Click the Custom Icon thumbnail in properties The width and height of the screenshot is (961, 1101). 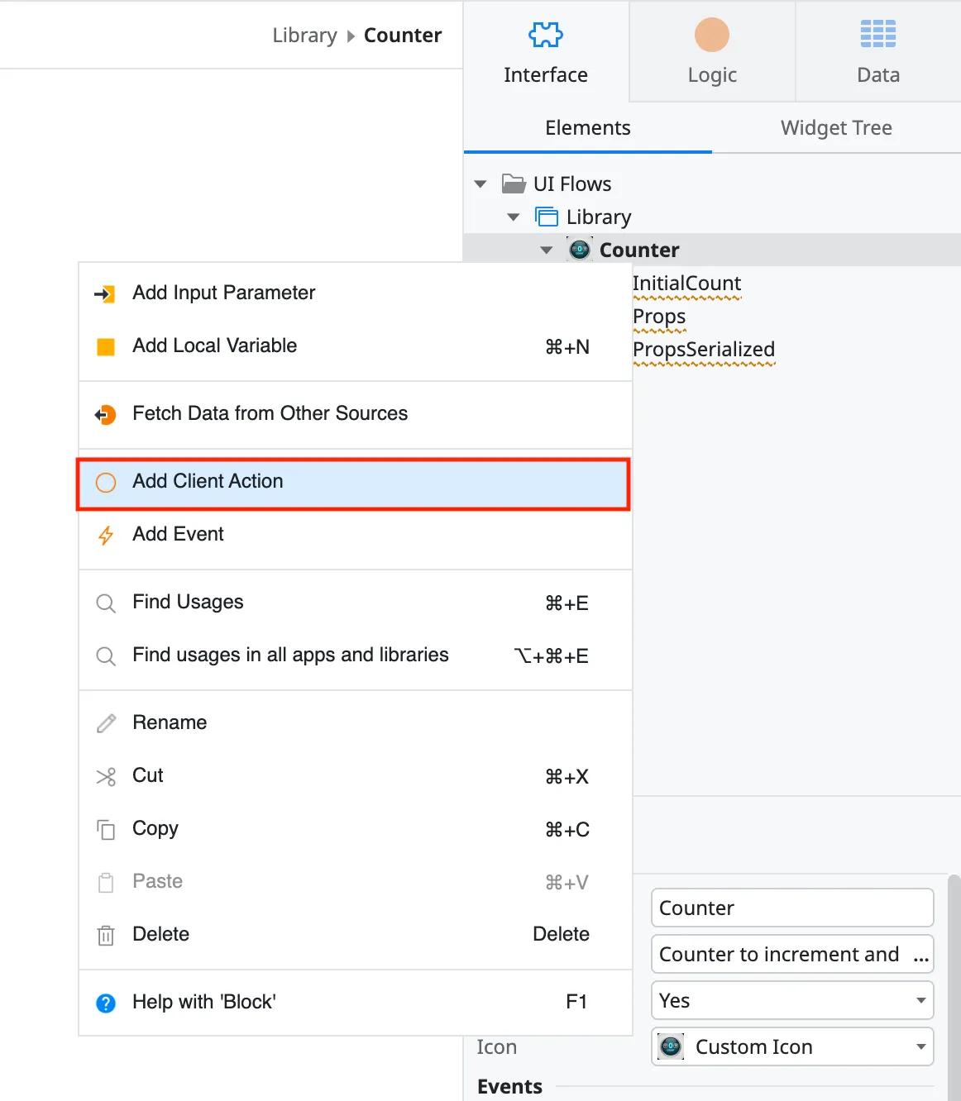tap(670, 1046)
